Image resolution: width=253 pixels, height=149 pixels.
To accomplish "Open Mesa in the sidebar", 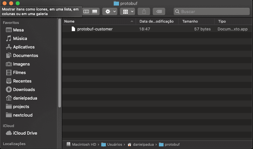I will click(18, 30).
